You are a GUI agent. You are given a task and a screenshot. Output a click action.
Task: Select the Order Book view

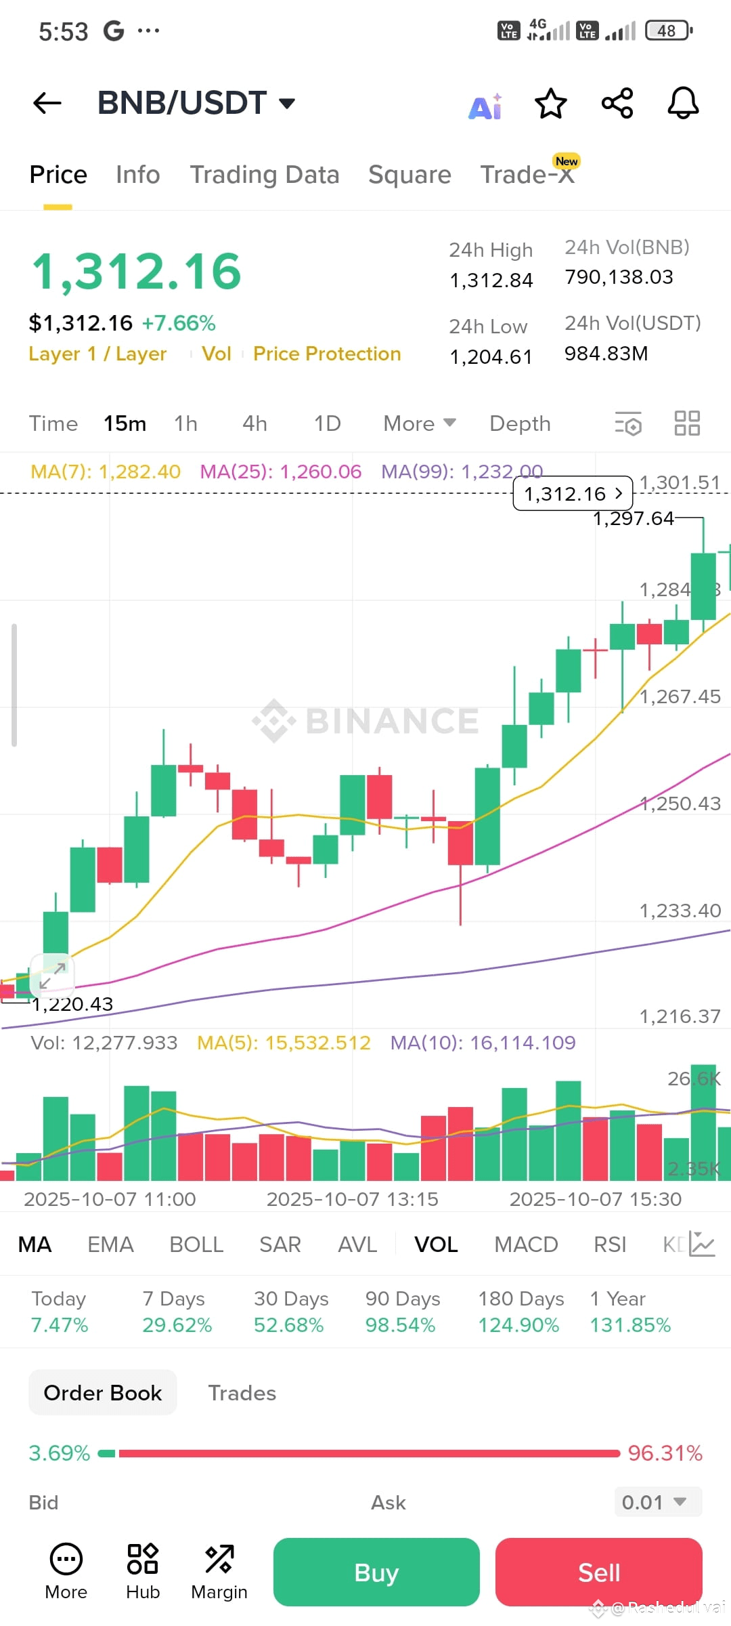[x=103, y=1393]
